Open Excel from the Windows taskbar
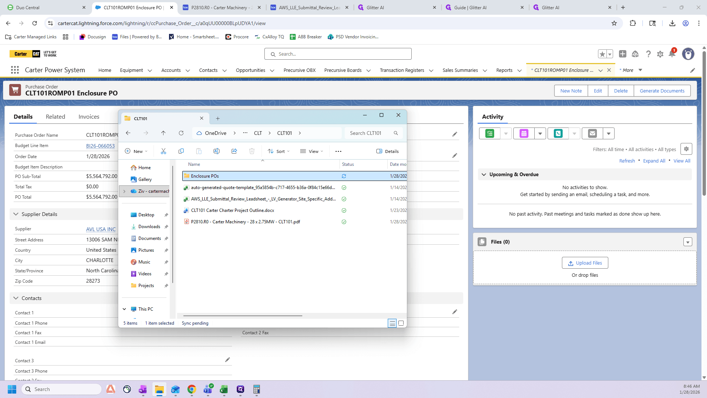Image resolution: width=707 pixels, height=398 pixels. pyautogui.click(x=224, y=390)
